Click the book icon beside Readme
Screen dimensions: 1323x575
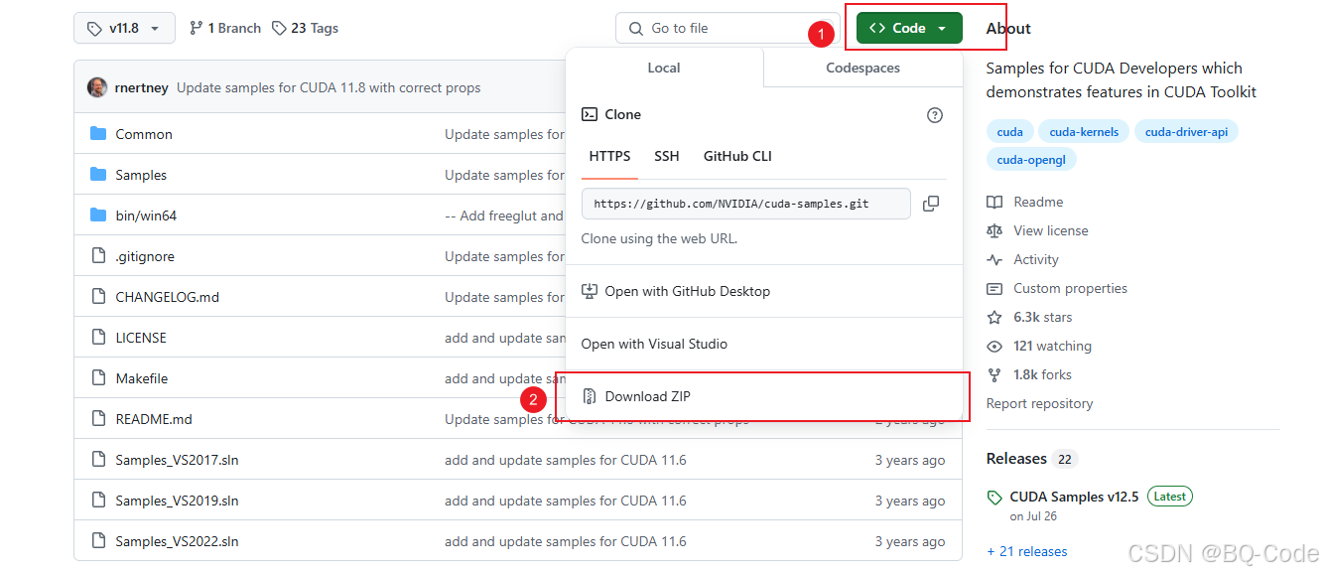coord(994,202)
